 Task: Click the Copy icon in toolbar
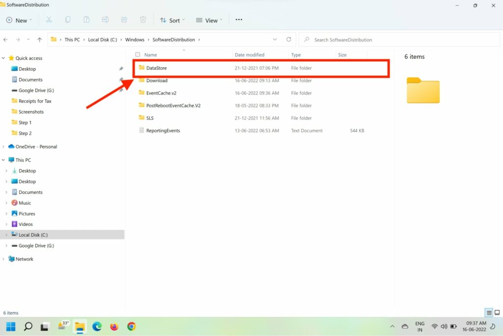(x=68, y=20)
